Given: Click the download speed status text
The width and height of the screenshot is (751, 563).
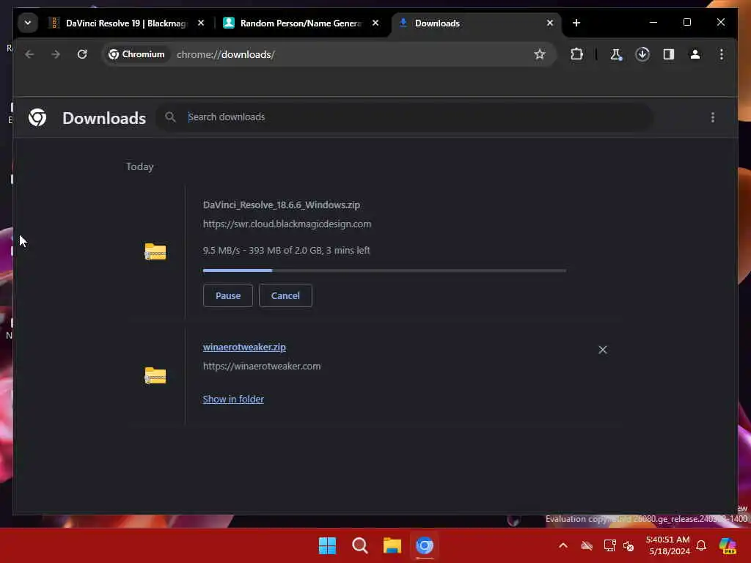Looking at the screenshot, I should point(287,251).
